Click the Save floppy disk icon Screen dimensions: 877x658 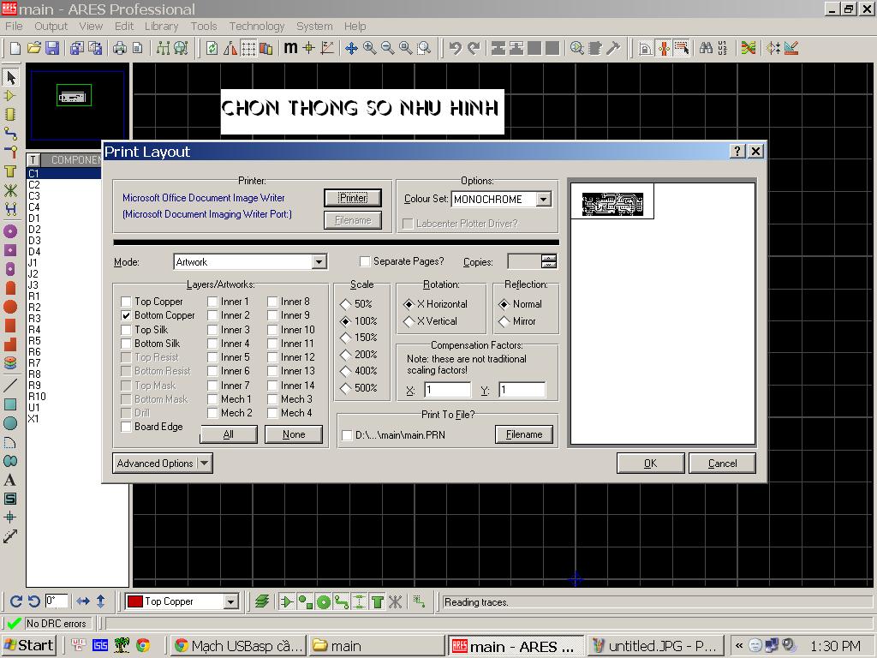(52, 48)
